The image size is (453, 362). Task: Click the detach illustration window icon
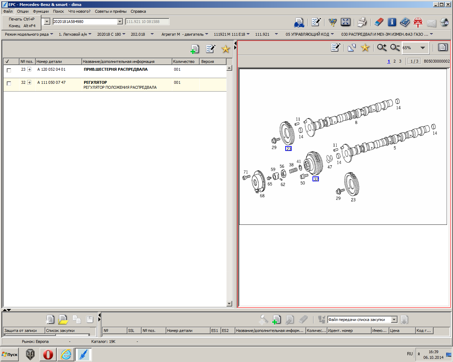point(352,48)
